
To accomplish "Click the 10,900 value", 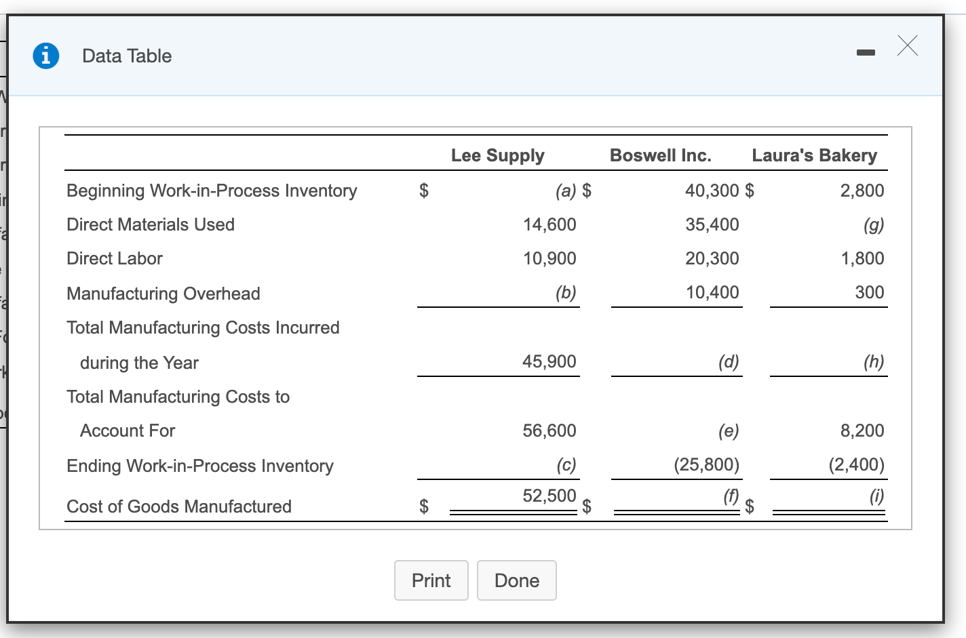I will (x=549, y=258).
